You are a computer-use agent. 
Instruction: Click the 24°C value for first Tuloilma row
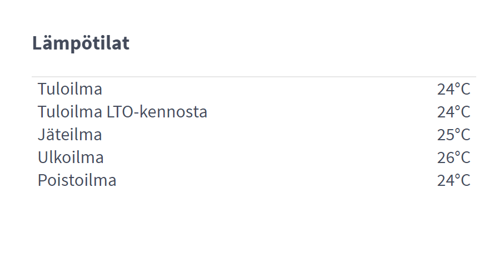point(453,89)
